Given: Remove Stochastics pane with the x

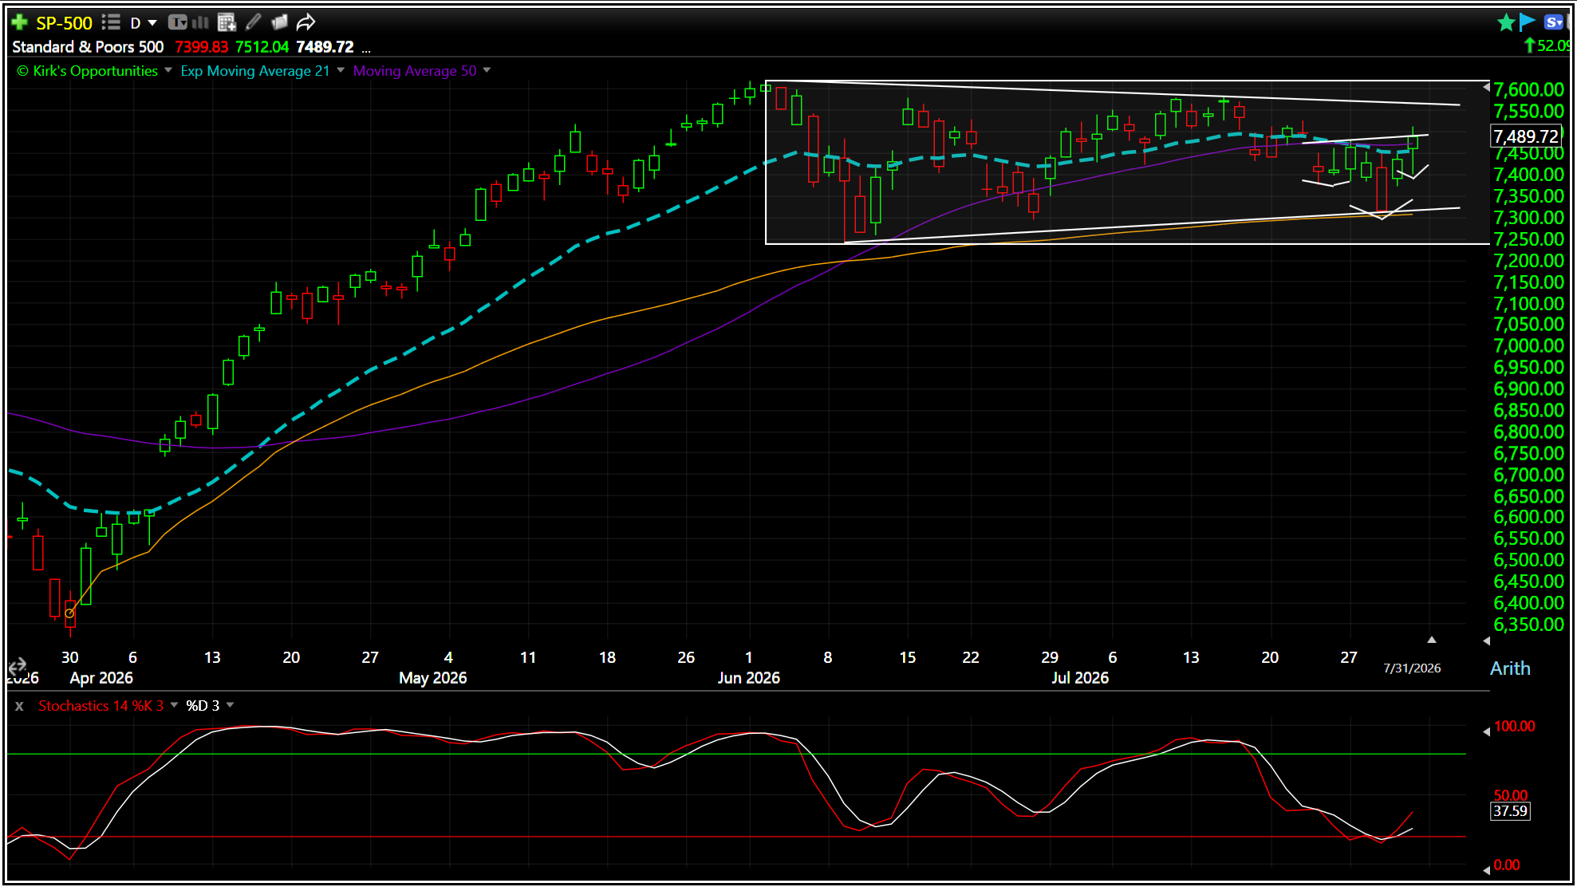Looking at the screenshot, I should coord(19,706).
